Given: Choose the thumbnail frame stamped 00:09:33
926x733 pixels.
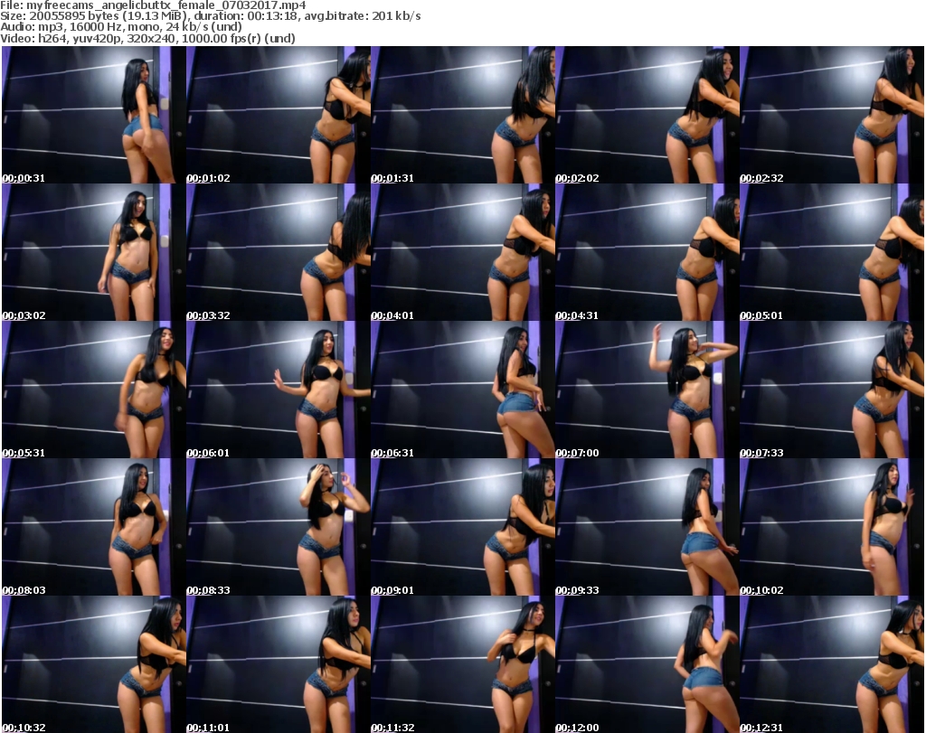Looking at the screenshot, I should point(647,527).
